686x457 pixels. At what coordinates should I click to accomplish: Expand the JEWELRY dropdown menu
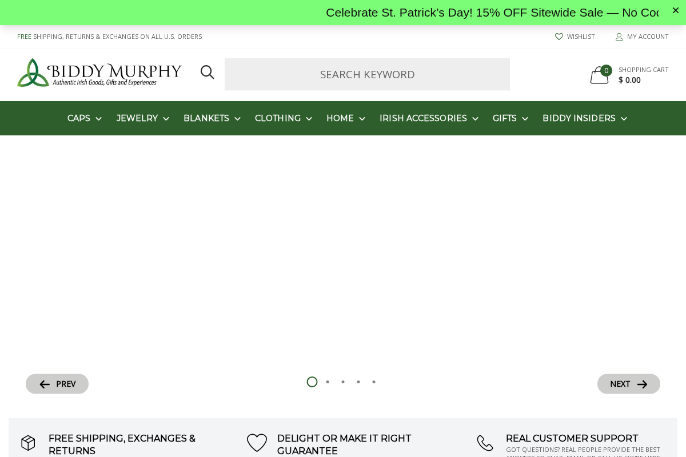click(166, 119)
